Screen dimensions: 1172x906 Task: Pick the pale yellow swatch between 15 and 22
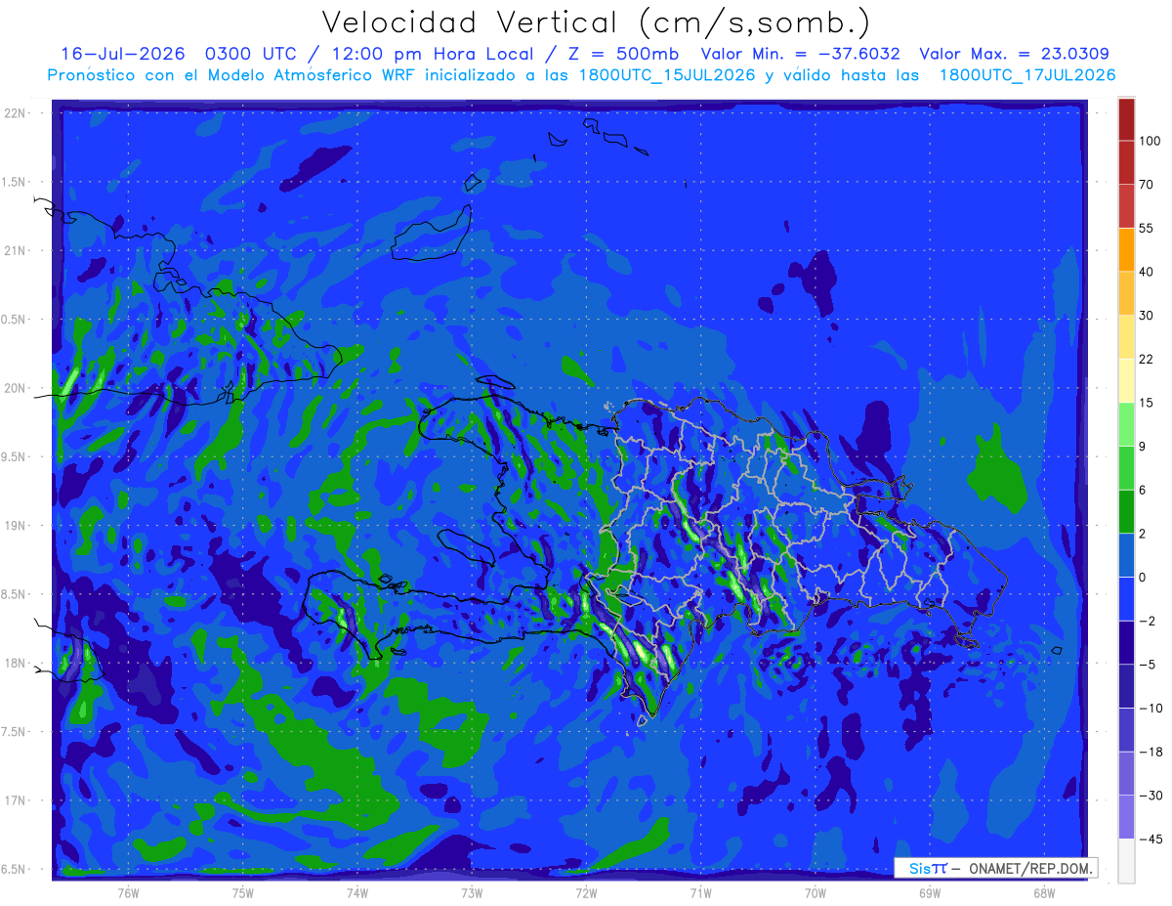pyautogui.click(x=1126, y=379)
